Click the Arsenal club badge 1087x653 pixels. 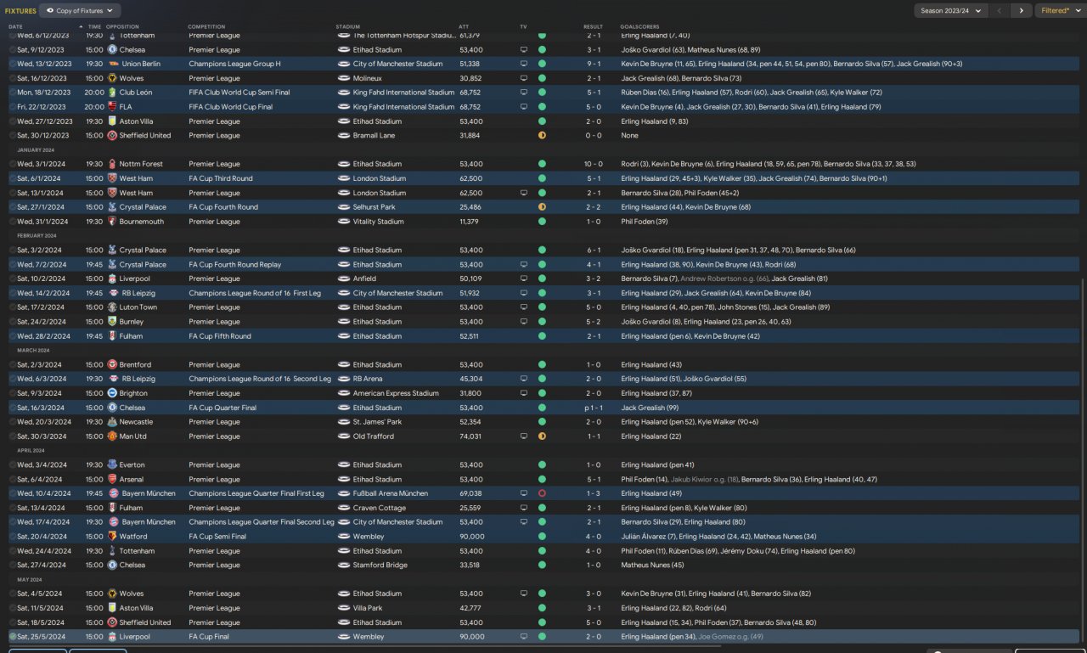click(112, 480)
